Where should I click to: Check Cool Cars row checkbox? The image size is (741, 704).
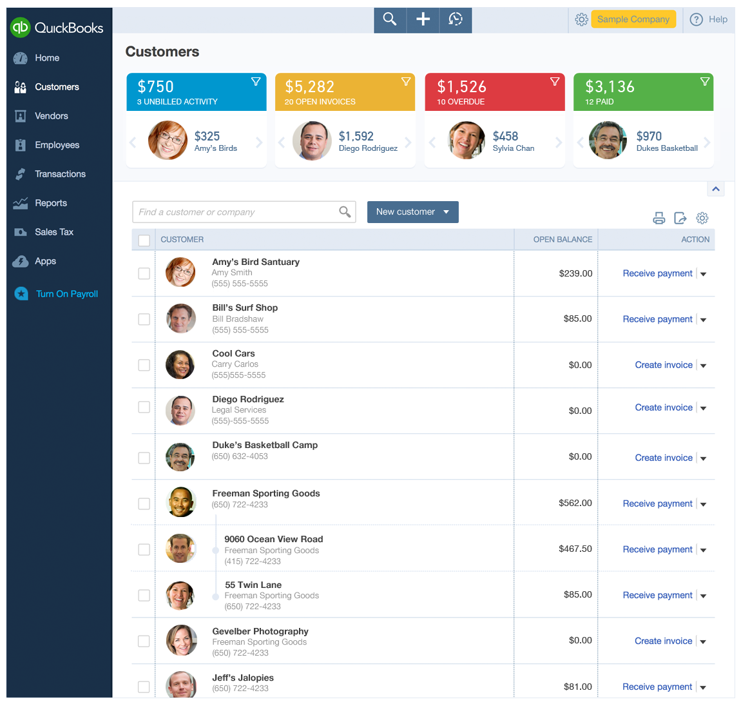click(x=144, y=365)
